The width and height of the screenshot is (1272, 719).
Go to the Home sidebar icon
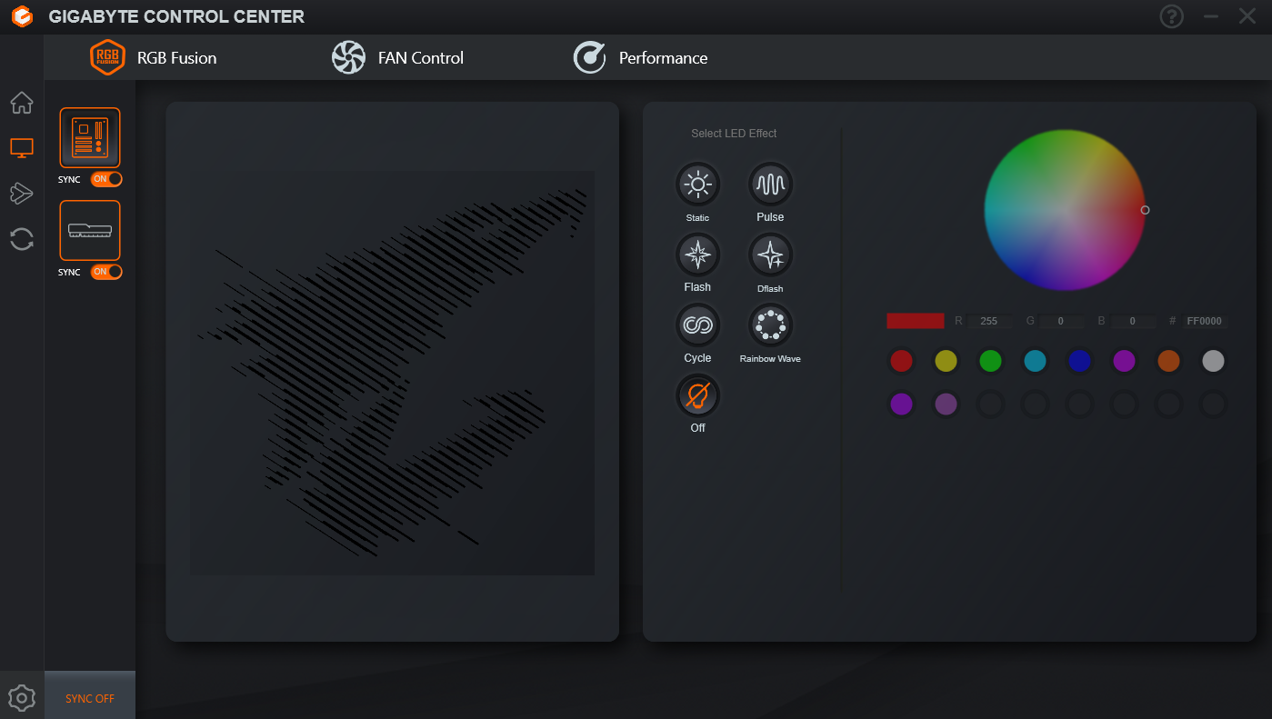click(x=22, y=103)
